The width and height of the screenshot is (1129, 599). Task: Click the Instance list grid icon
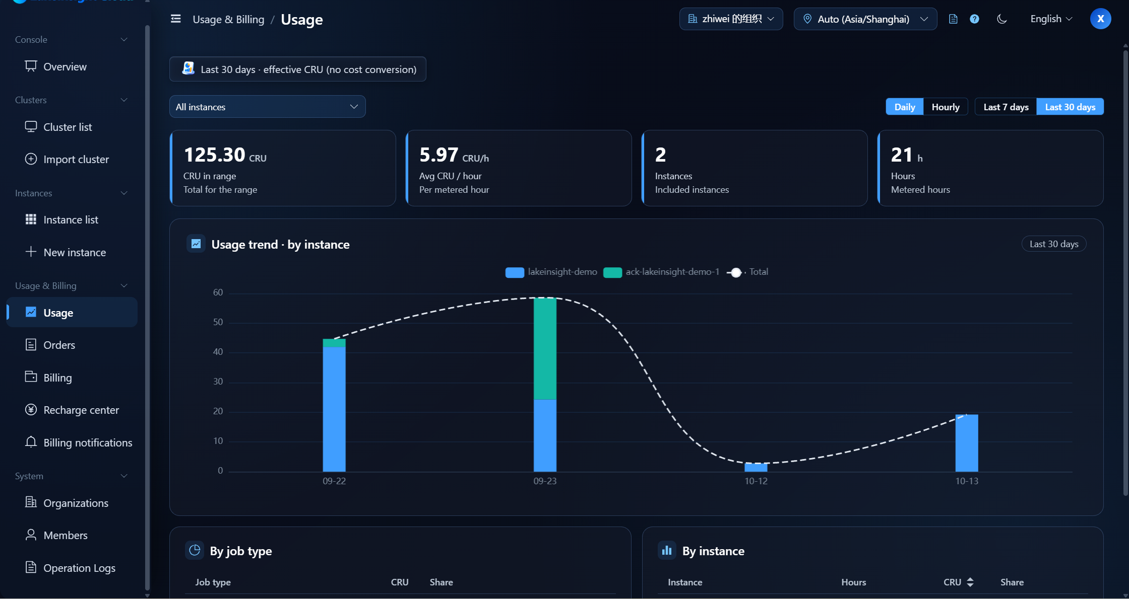click(31, 219)
